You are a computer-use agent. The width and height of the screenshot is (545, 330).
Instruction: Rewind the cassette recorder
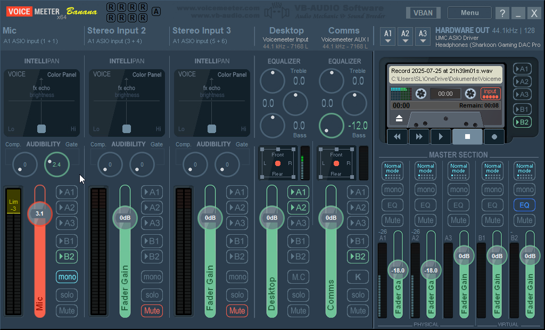[x=397, y=137]
